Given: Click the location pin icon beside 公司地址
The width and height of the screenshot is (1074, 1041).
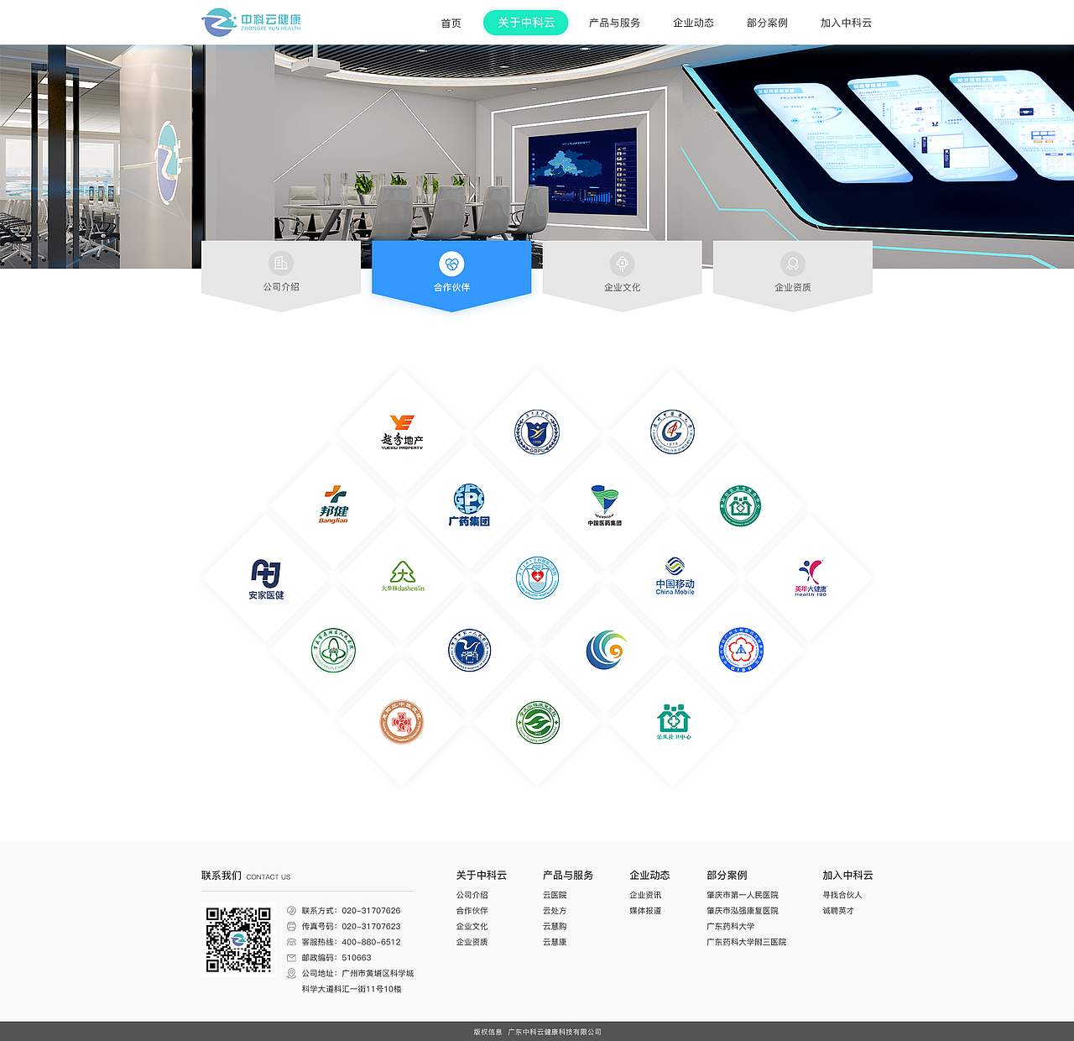Looking at the screenshot, I should coord(291,973).
